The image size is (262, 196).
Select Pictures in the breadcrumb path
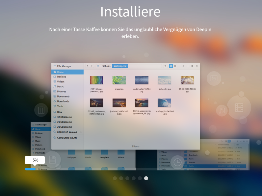click(106, 66)
